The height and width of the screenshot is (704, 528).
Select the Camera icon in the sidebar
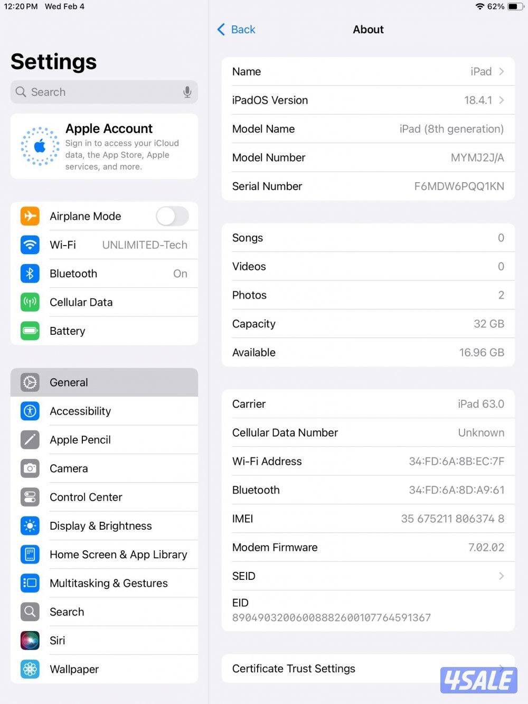[30, 468]
